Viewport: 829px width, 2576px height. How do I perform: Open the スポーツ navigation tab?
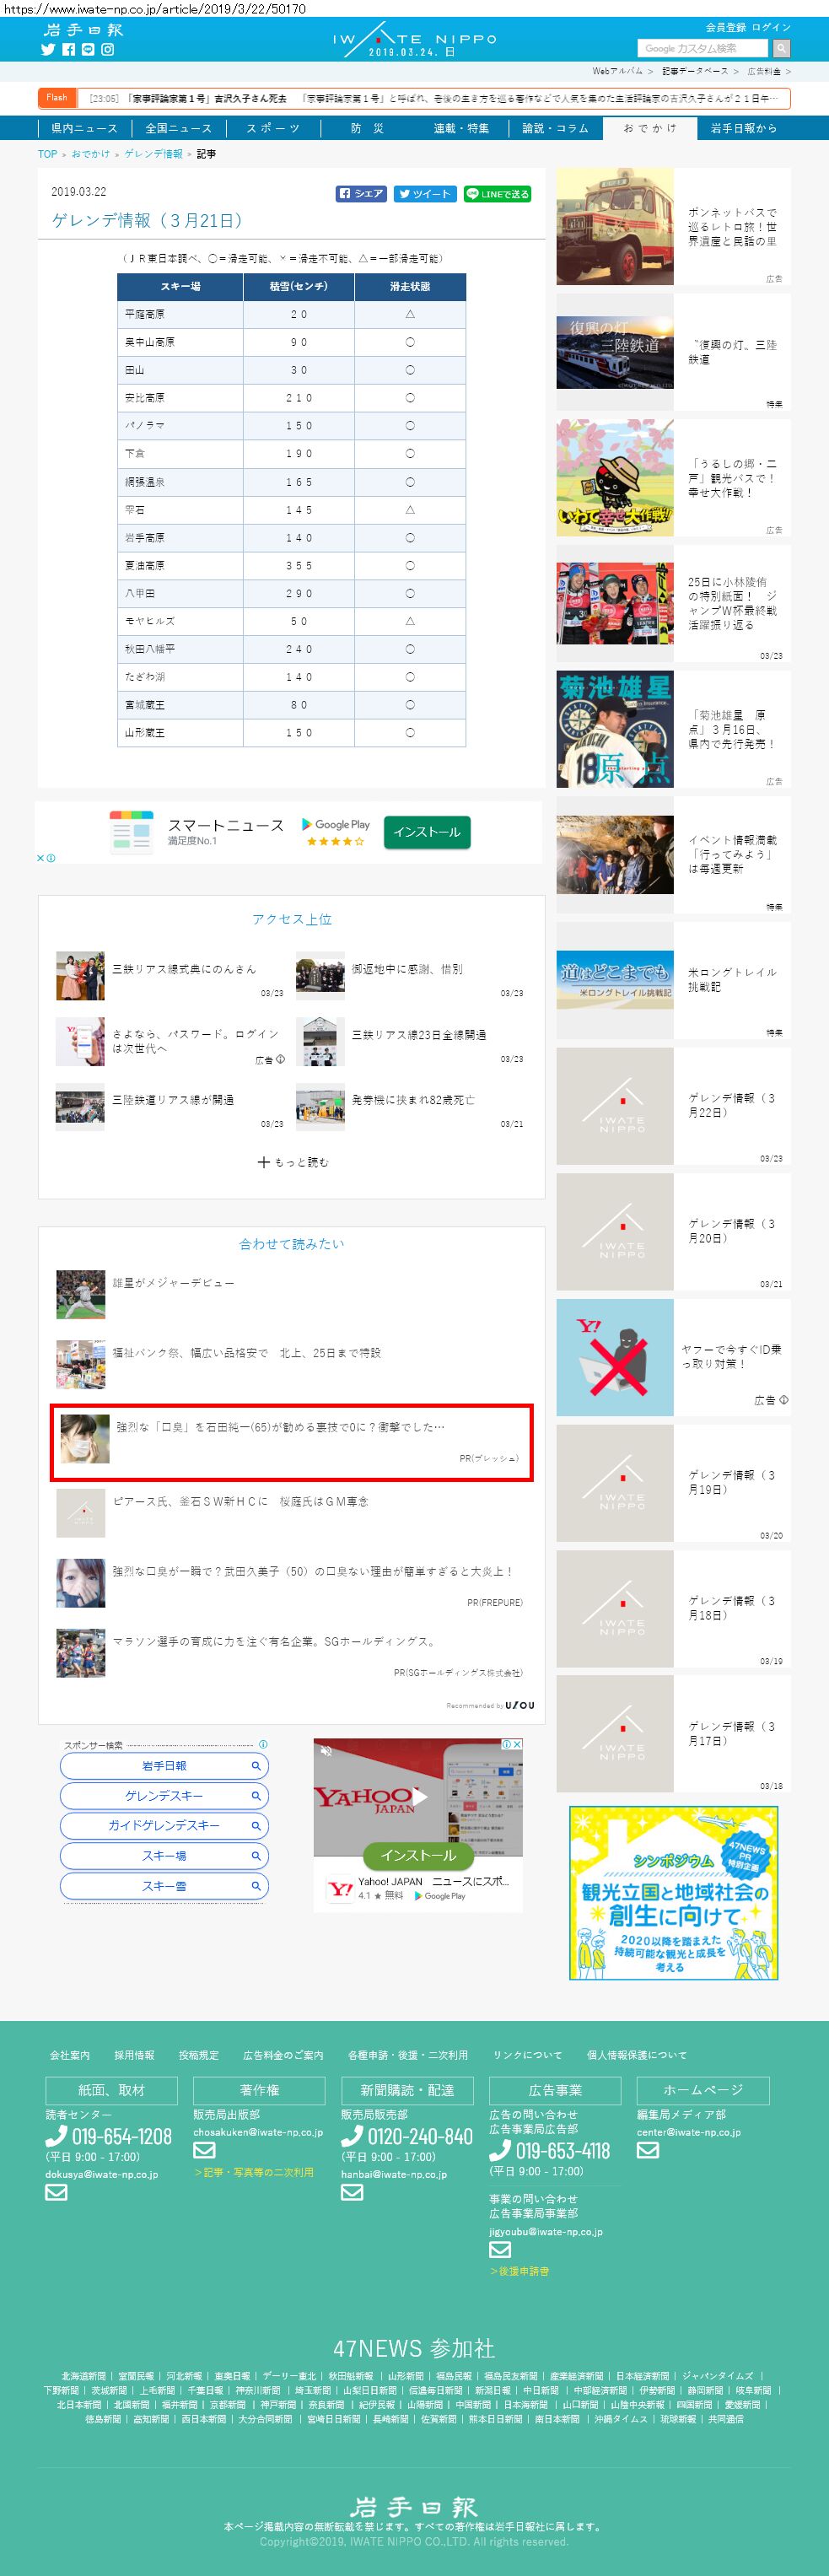(273, 128)
